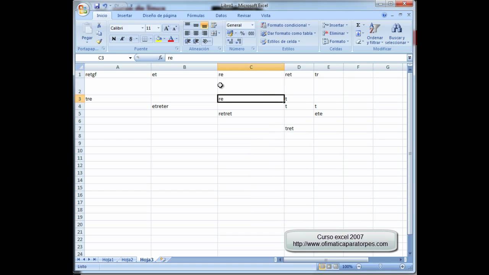Viewport: 489px width, 275px height.
Task: Toggle the highlighted bottom vertical alignment
Action: click(204, 25)
